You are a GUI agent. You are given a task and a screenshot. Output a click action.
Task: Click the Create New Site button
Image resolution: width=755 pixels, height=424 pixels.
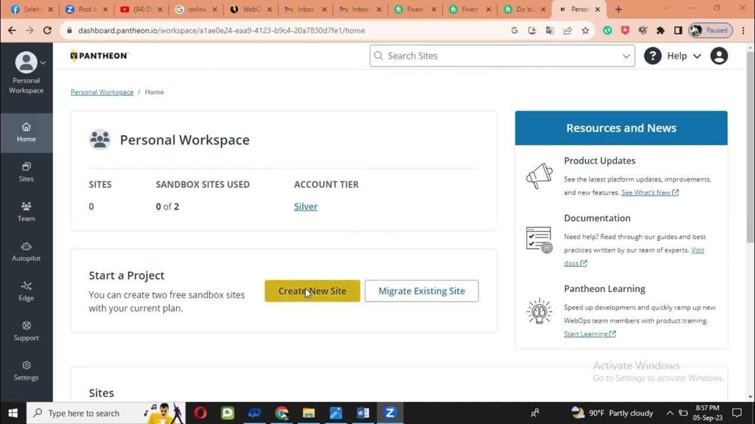312,291
